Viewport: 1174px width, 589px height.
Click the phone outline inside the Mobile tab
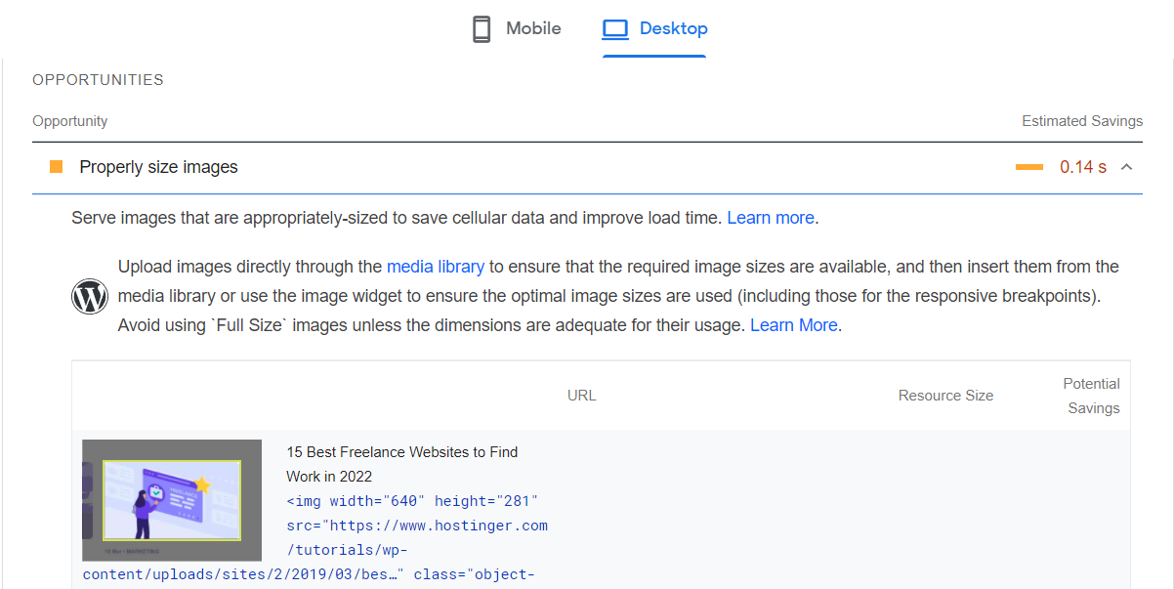click(x=481, y=28)
